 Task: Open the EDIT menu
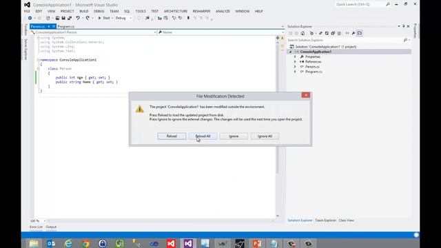(x=39, y=11)
